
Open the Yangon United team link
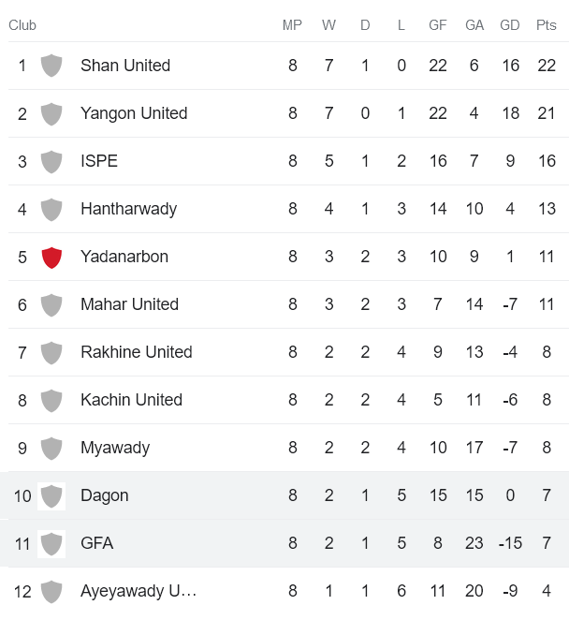pos(134,113)
